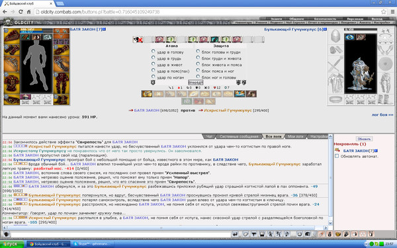Select defense 'блок груди и живота'
The height and width of the screenshot is (248, 397).
198,58
